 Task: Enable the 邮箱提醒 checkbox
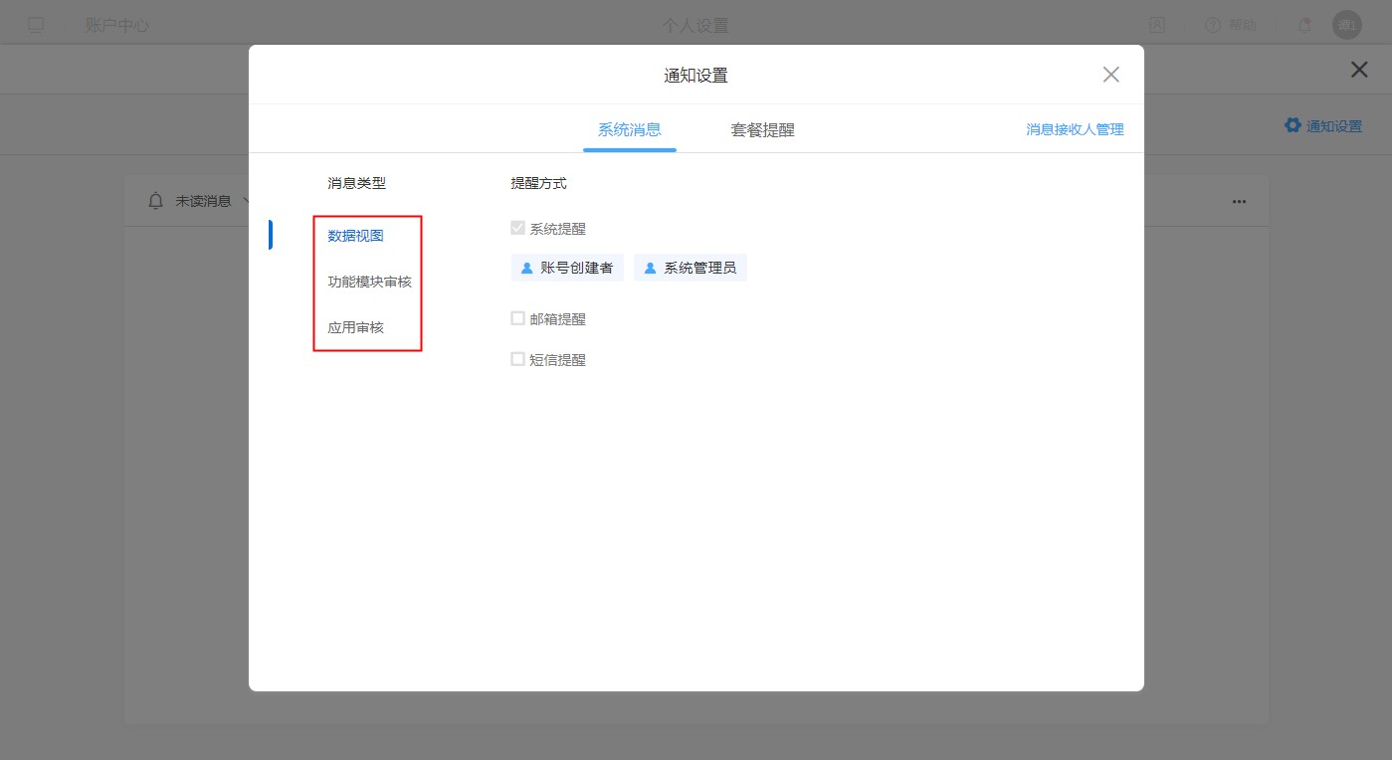coord(517,318)
